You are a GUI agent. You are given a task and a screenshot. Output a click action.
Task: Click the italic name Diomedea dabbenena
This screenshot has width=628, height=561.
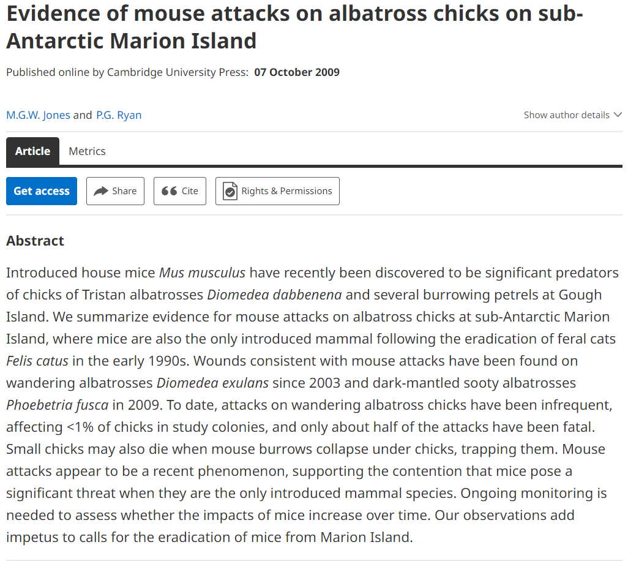[274, 295]
